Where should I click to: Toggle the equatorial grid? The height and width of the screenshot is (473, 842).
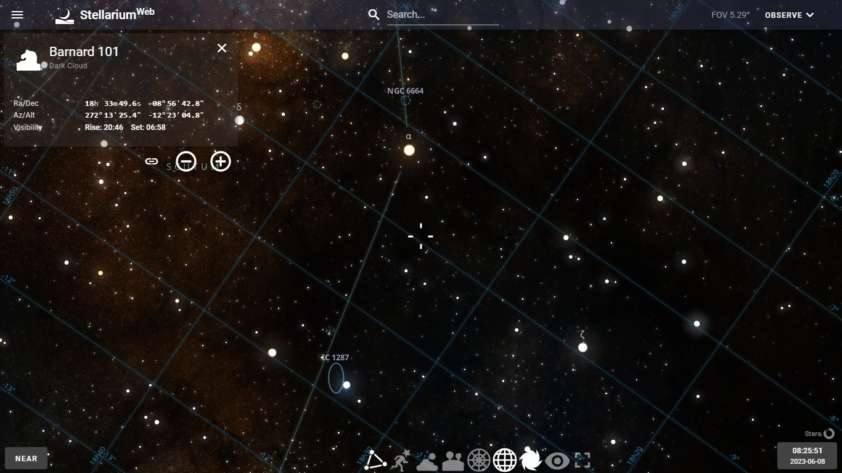point(504,460)
